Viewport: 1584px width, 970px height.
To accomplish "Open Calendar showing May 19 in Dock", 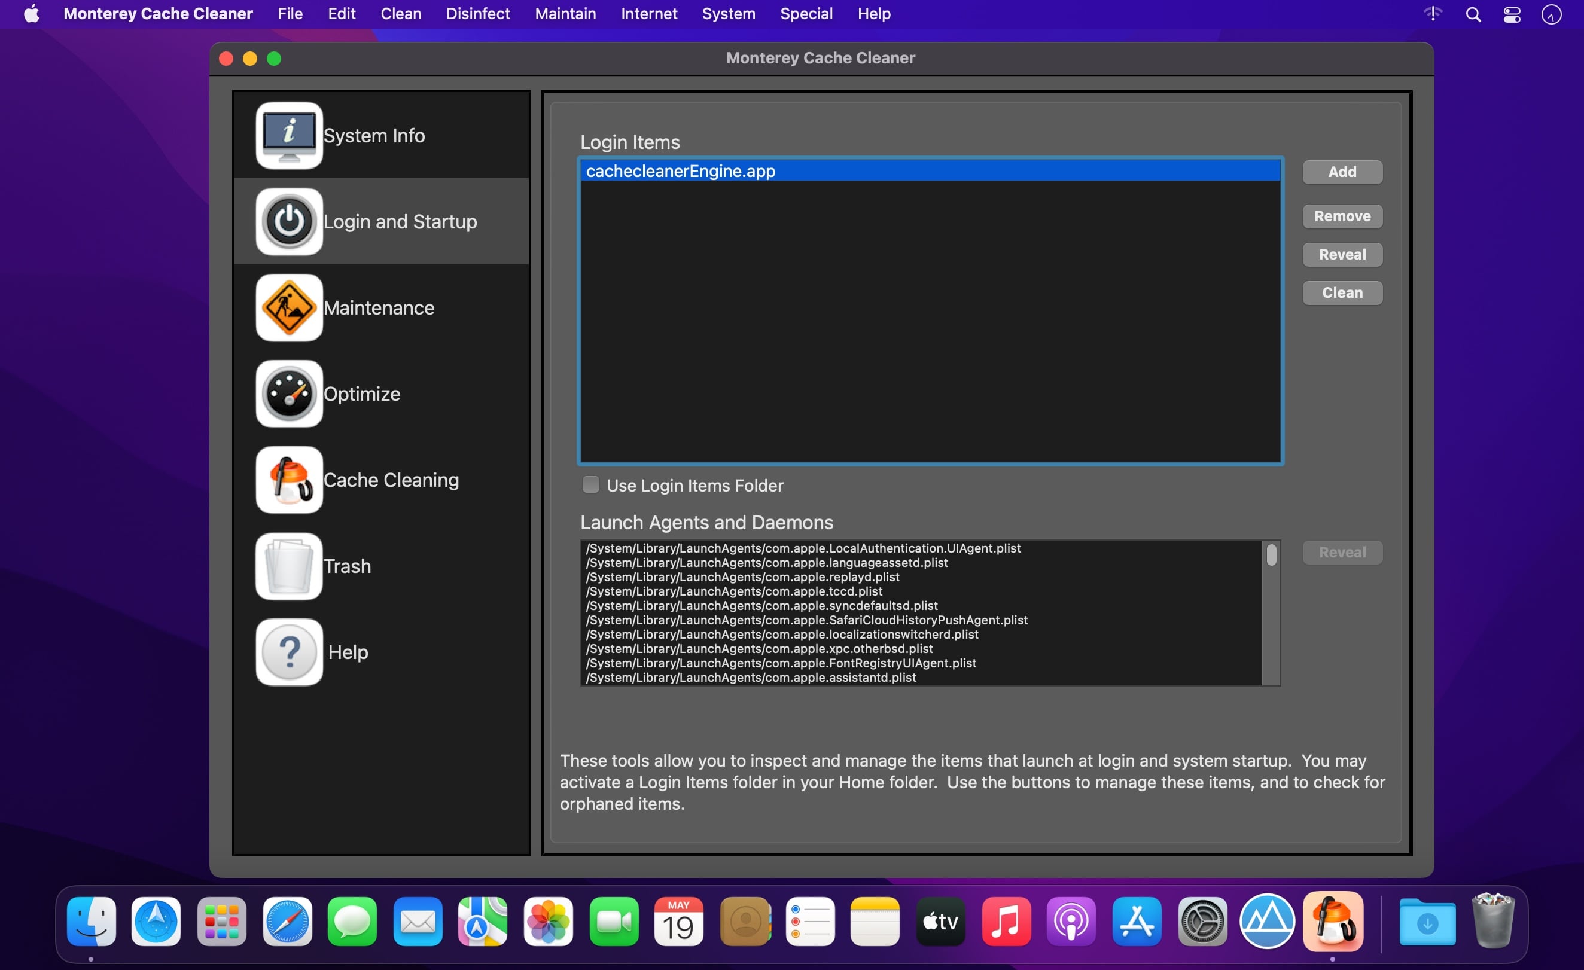I will tap(679, 921).
